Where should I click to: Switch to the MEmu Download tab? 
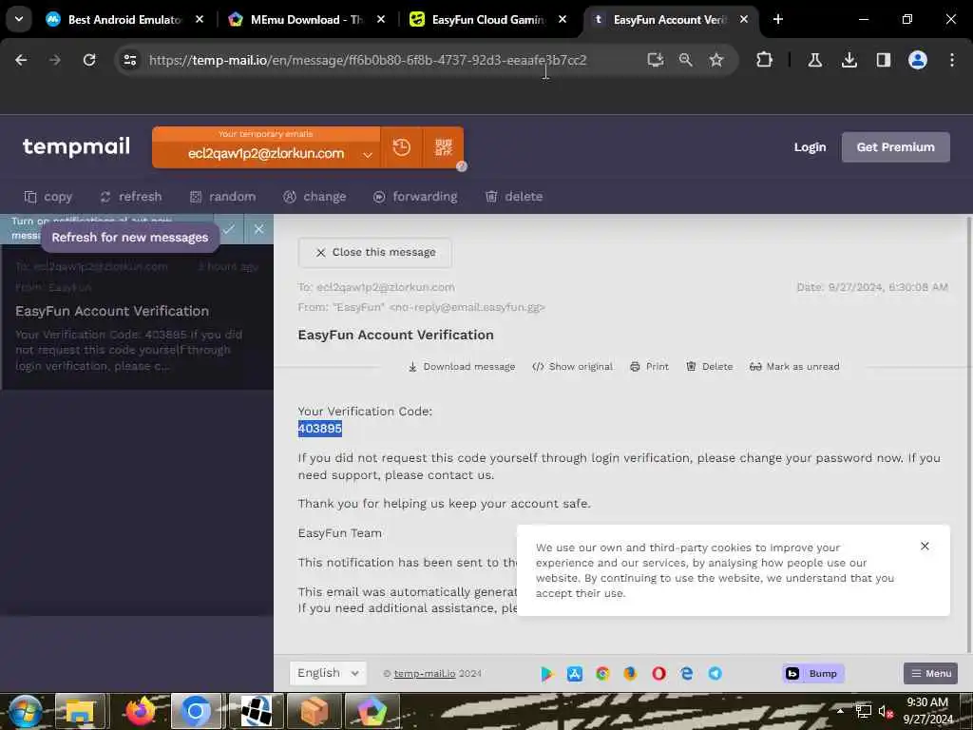tap(307, 19)
